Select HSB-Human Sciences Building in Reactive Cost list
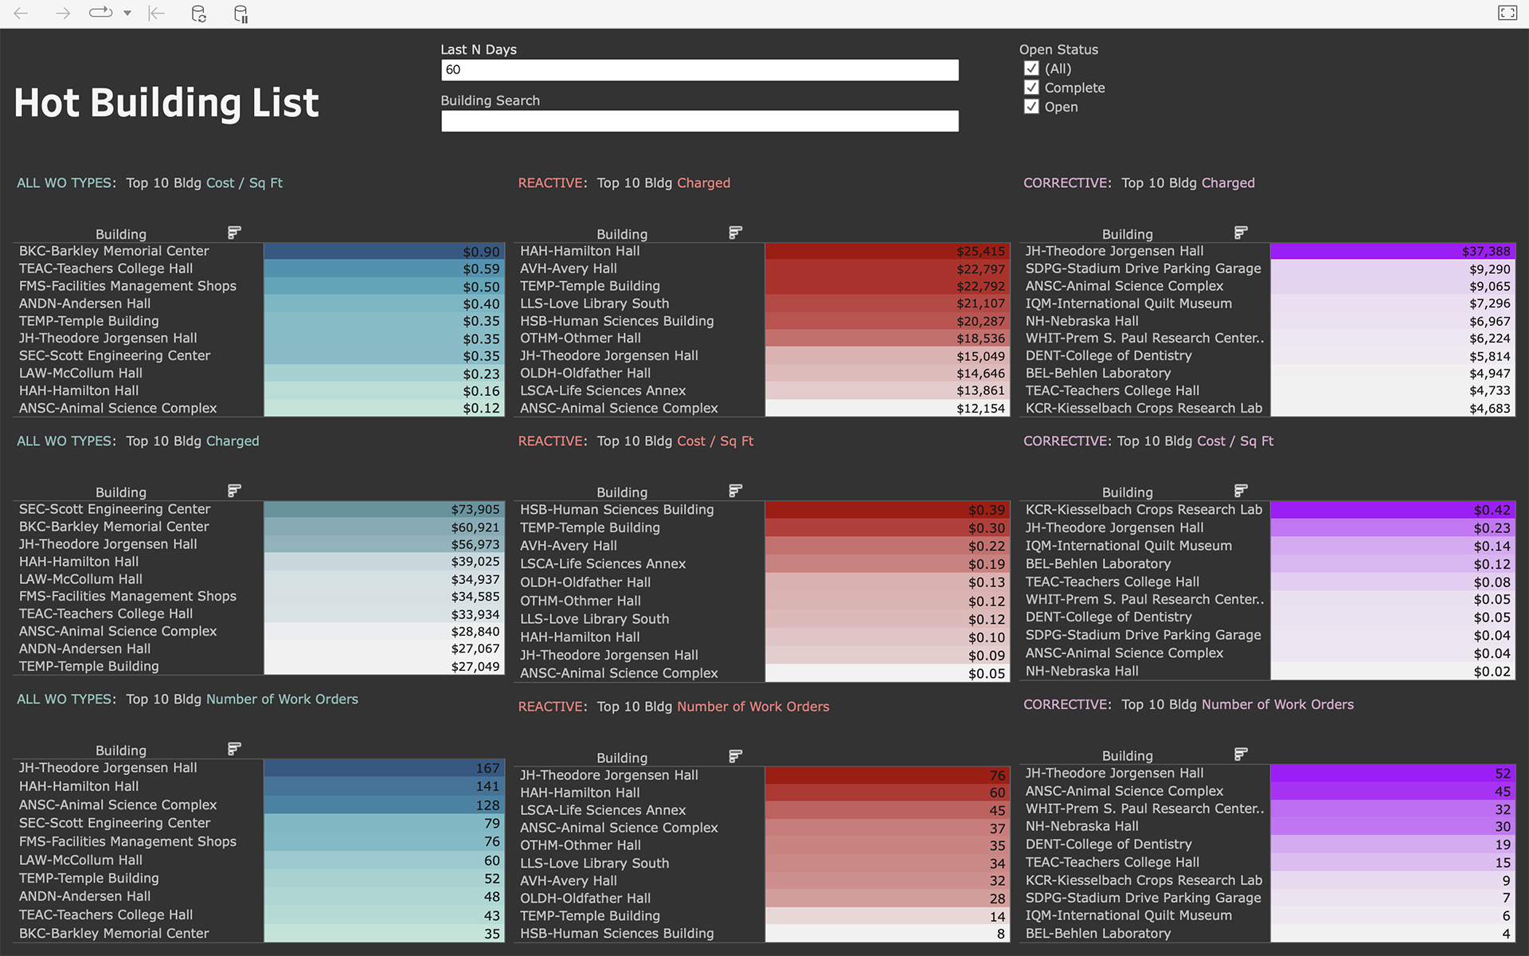The height and width of the screenshot is (956, 1529). (x=616, y=510)
